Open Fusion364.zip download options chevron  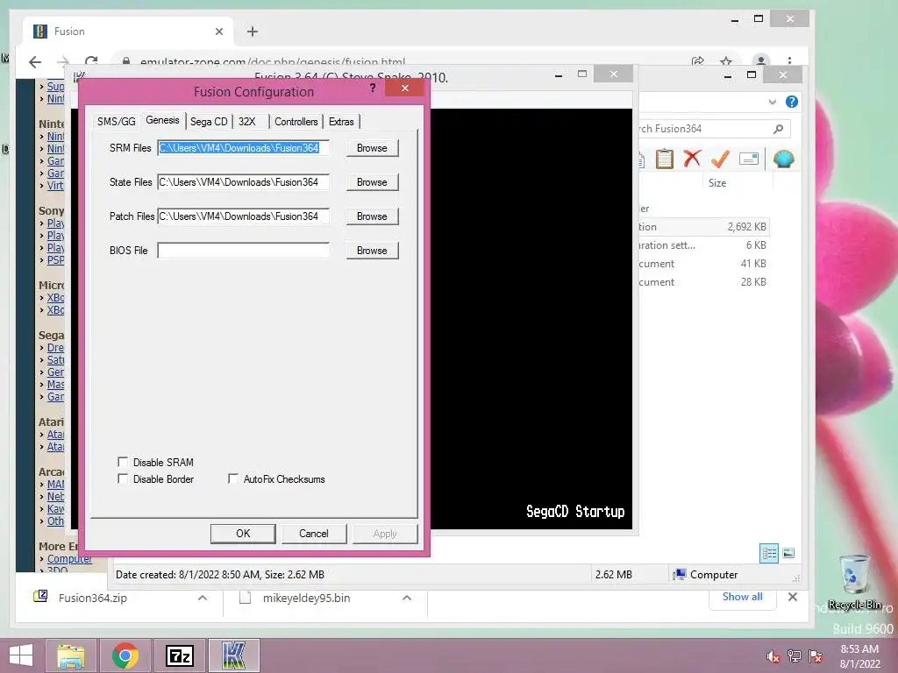pos(203,598)
